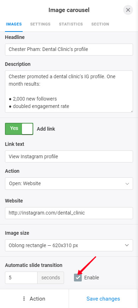Viewport: 138px width, 308px height.
Task: Click the slide transition seconds value field
Action: (x=21, y=278)
